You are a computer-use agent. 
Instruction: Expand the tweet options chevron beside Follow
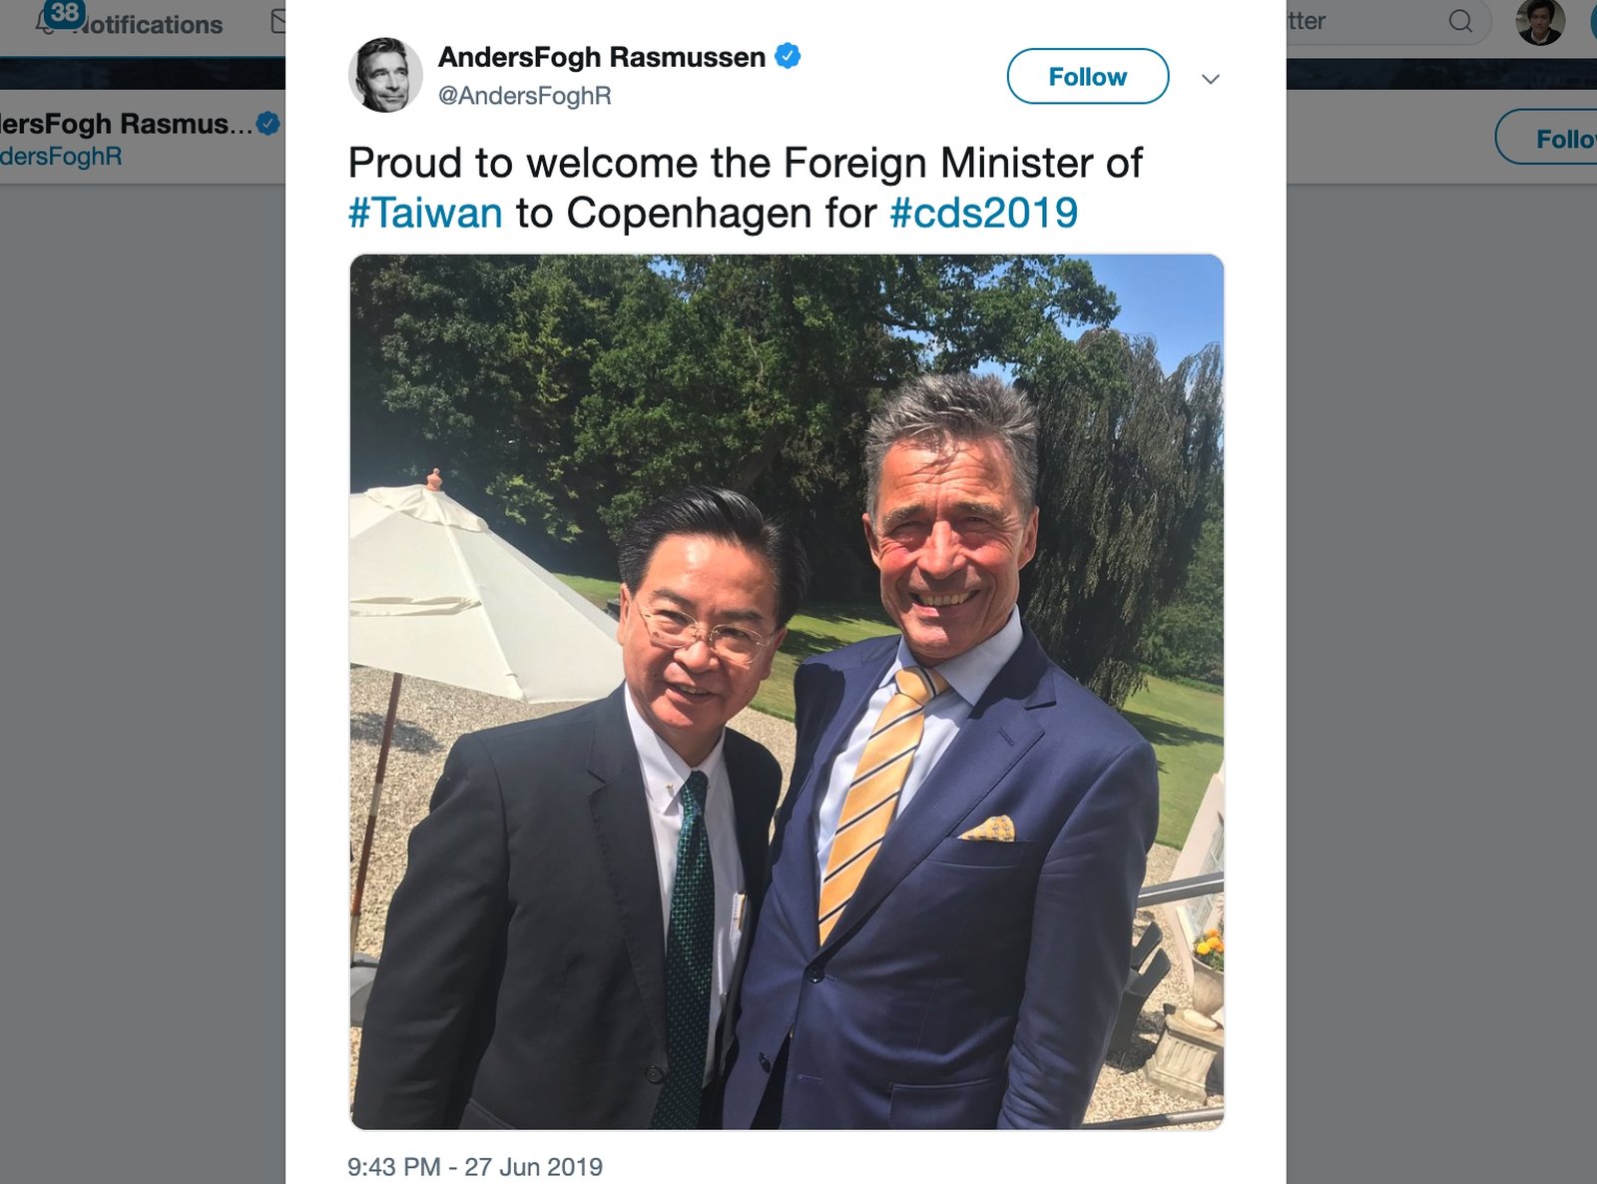point(1211,79)
